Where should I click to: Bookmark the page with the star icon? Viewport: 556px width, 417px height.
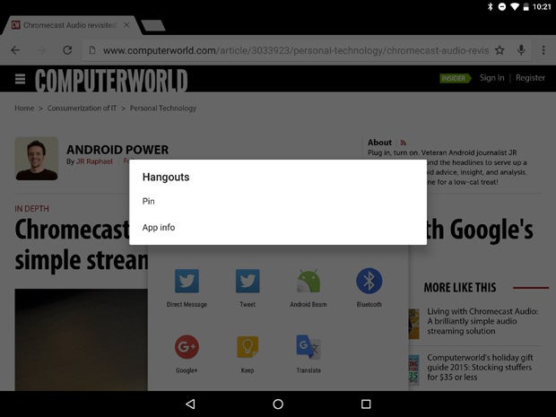(x=500, y=50)
